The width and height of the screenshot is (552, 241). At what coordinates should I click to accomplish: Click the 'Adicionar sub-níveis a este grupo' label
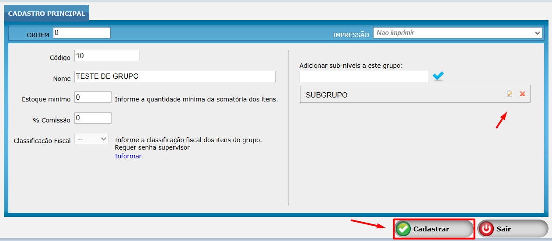pyautogui.click(x=351, y=66)
